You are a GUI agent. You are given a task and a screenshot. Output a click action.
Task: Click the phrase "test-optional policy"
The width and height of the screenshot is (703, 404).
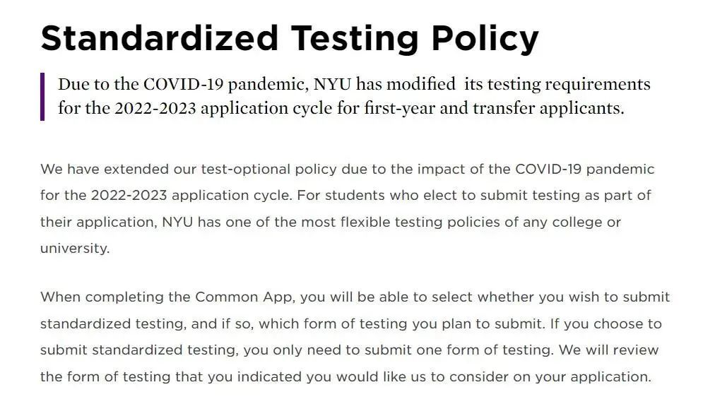pos(268,170)
